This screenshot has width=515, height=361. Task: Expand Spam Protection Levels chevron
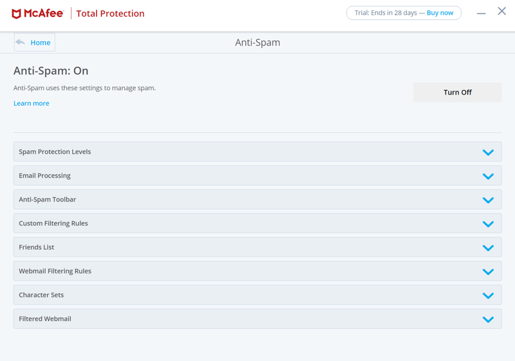tap(488, 153)
